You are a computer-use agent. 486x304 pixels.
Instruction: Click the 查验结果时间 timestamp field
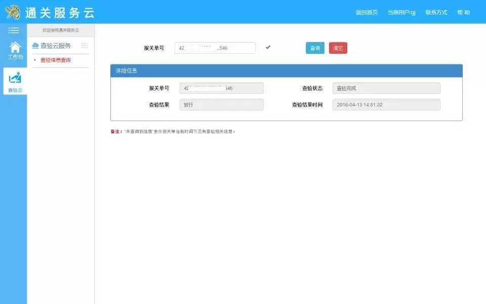tap(386, 104)
